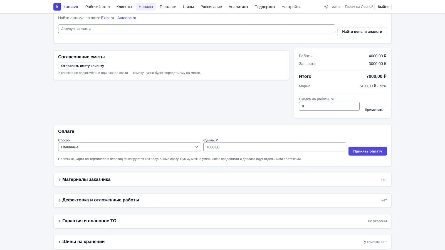Expand Дефектовка и отложенные работы section
This screenshot has width=445, height=250.
[222, 200]
